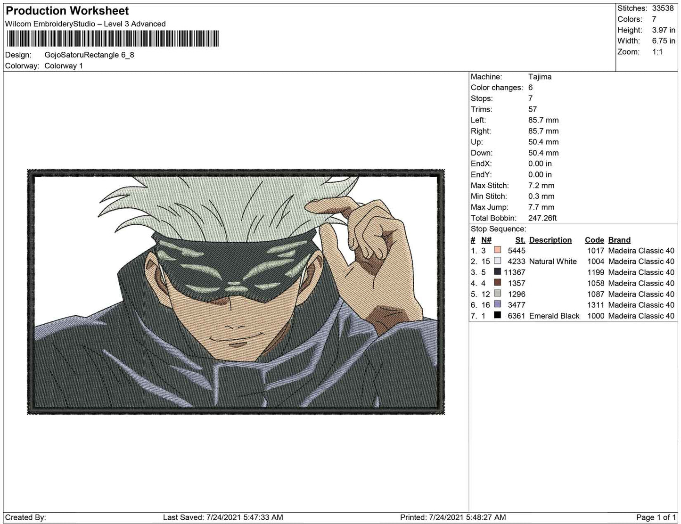Click the Colors value 7
The height and width of the screenshot is (524, 681).
pos(654,19)
